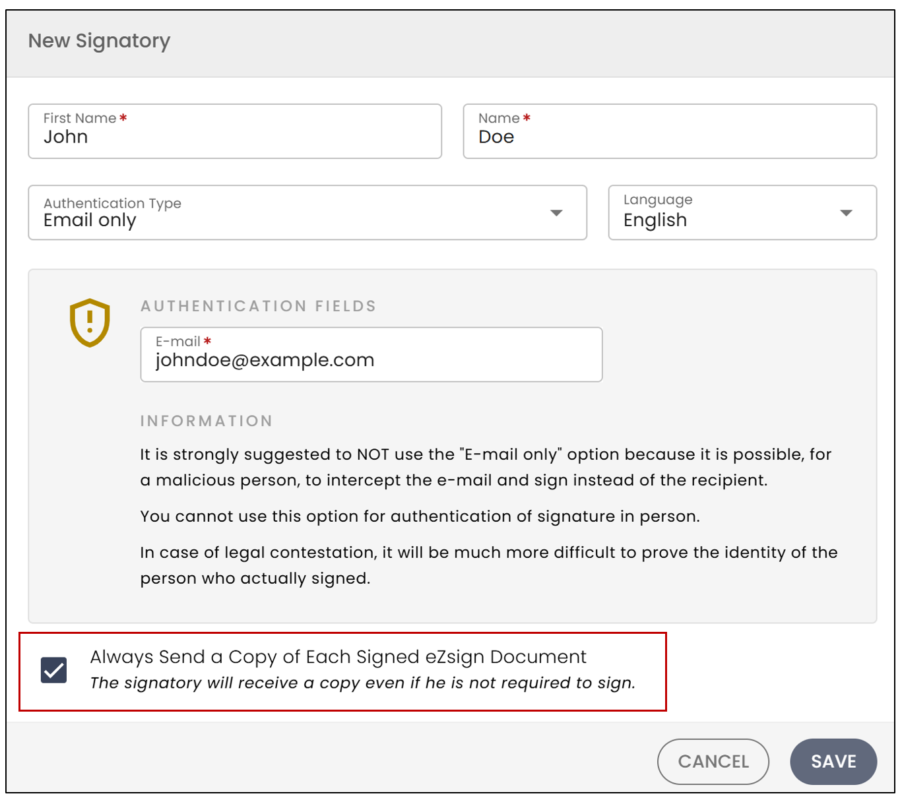This screenshot has height=800, width=902.
Task: Click the red asterisk beside E-mail label
Action: [x=207, y=341]
